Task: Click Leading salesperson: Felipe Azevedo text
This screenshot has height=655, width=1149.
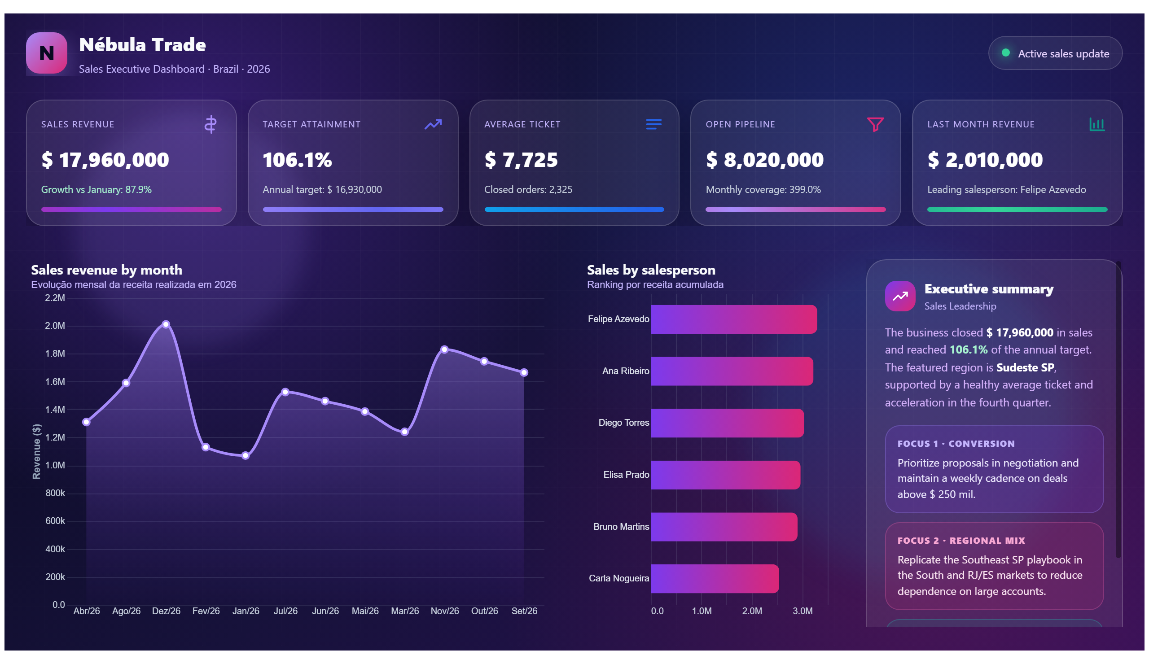Action: click(1007, 189)
